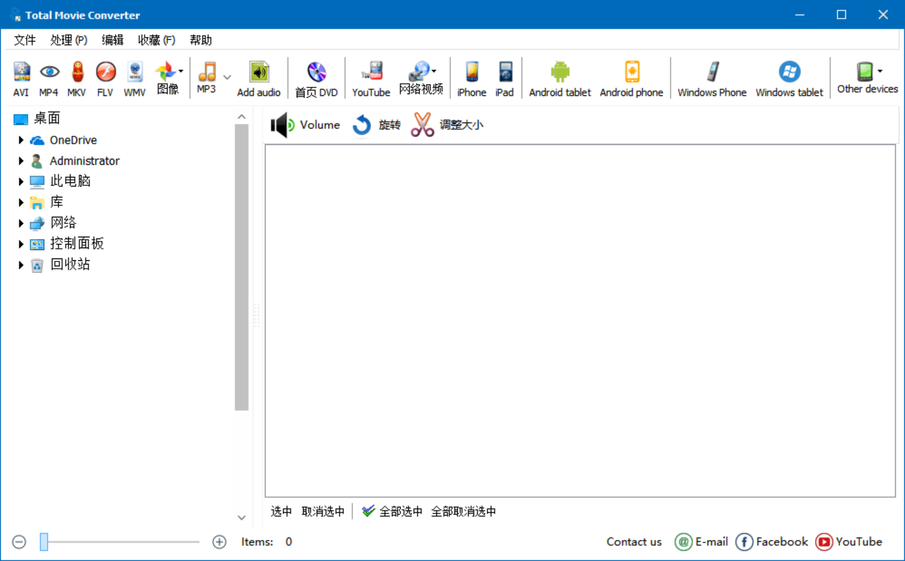The image size is (905, 561).
Task: Select OneDrive folder label
Action: 73,140
